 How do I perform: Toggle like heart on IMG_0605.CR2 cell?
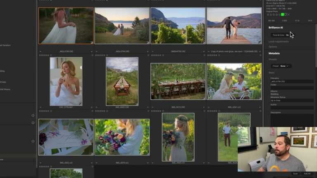point(149,55)
